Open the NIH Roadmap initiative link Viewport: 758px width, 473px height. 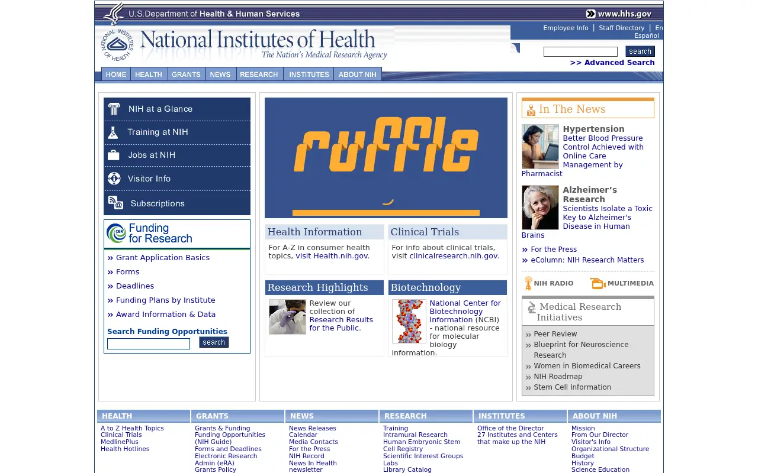[558, 377]
